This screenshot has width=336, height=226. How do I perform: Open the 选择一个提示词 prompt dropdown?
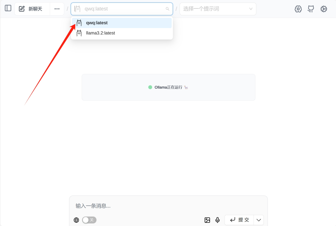click(x=218, y=9)
